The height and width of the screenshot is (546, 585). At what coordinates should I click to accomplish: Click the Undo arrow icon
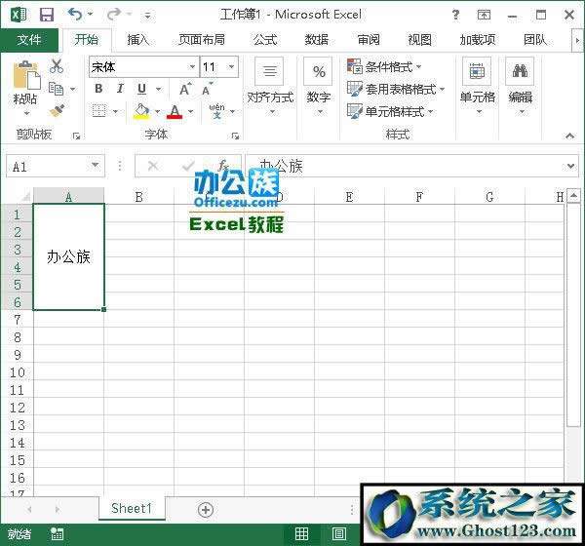(75, 15)
